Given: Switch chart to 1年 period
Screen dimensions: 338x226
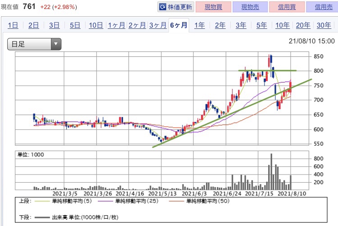Looking at the screenshot, I should tap(200, 25).
